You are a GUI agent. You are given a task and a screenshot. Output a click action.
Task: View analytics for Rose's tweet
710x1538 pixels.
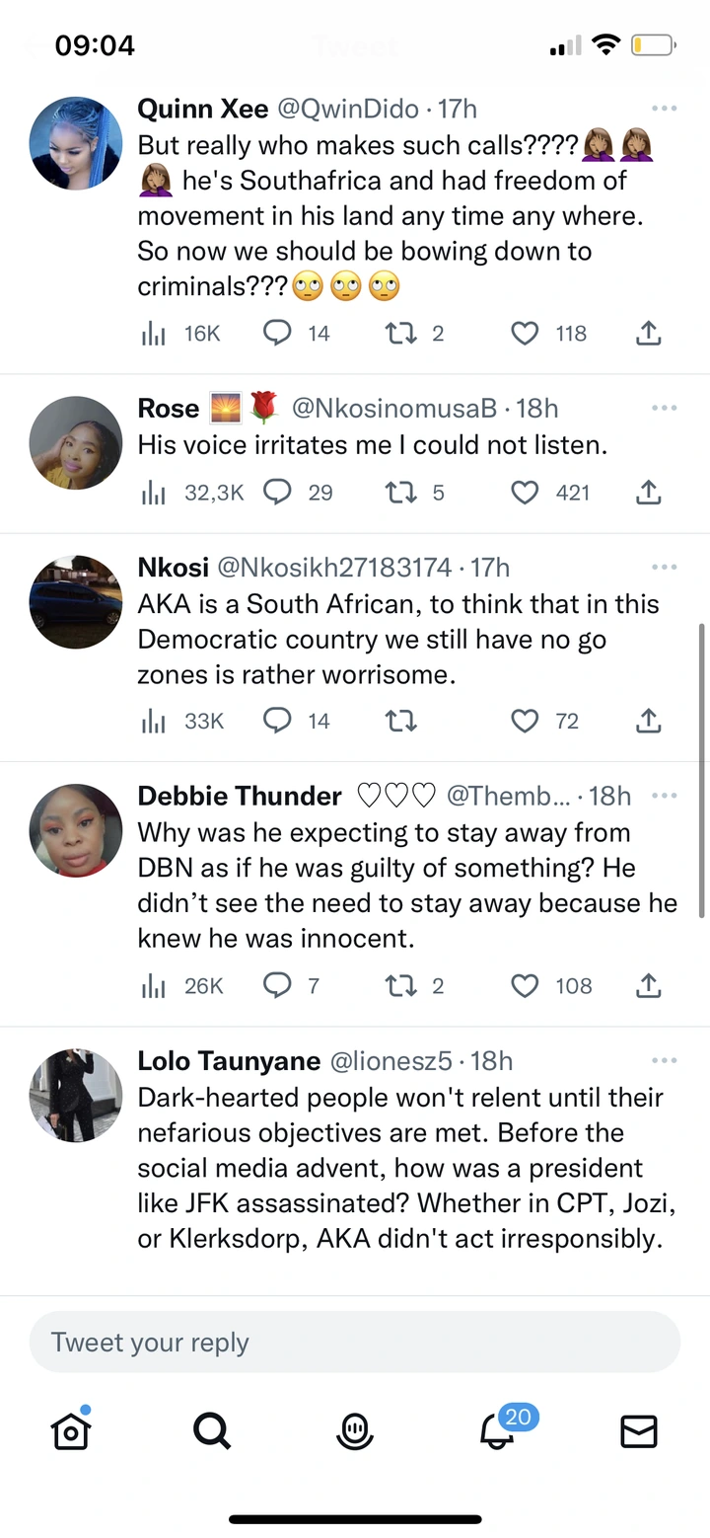coord(153,492)
